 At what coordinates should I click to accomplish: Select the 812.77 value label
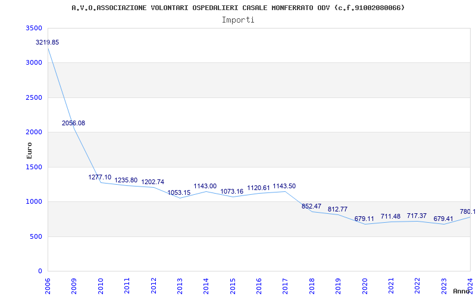tap(337, 210)
